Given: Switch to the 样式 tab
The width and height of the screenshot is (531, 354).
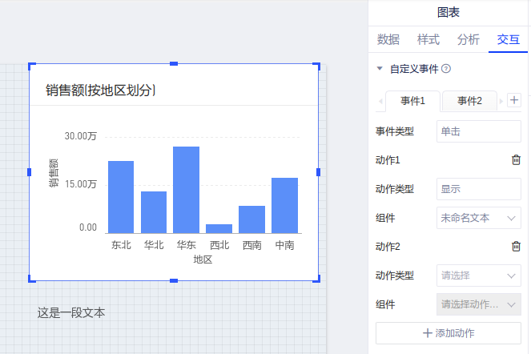Looking at the screenshot, I should 428,39.
